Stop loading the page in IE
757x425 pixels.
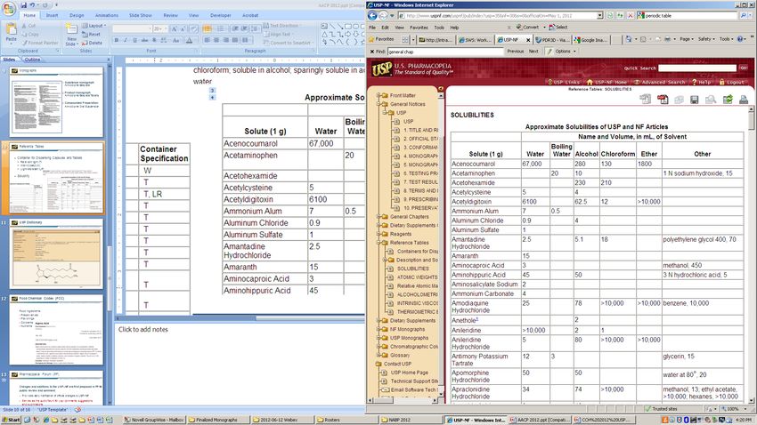pyautogui.click(x=630, y=15)
